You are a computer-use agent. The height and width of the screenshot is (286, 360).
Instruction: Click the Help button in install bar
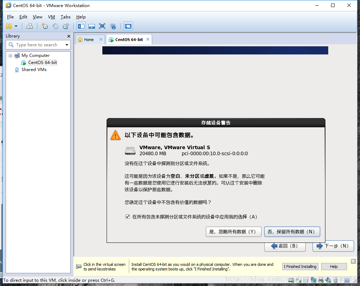pyautogui.click(x=334, y=267)
